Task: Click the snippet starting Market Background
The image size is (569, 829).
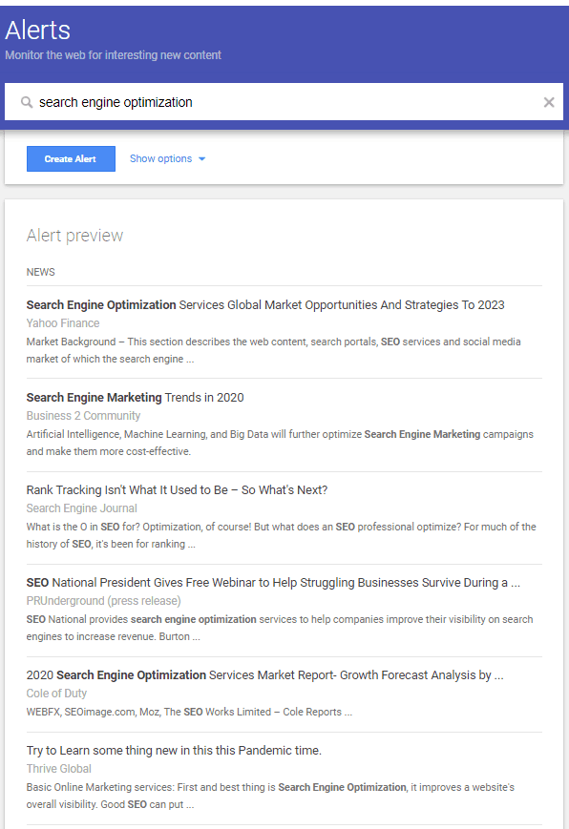Action: pos(274,350)
